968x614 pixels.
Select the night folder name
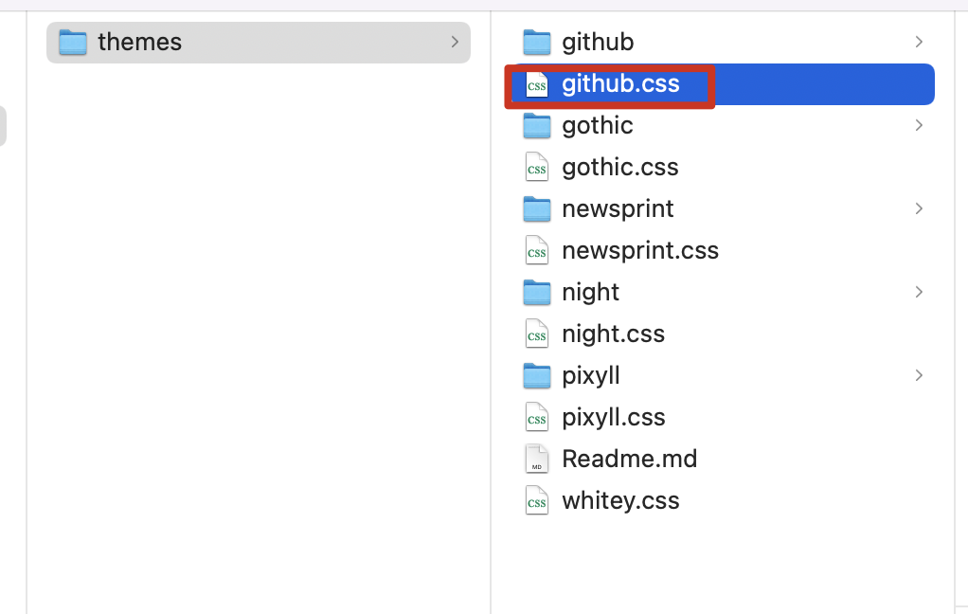[591, 293]
